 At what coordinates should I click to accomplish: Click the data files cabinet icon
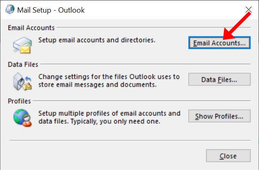(x=22, y=81)
